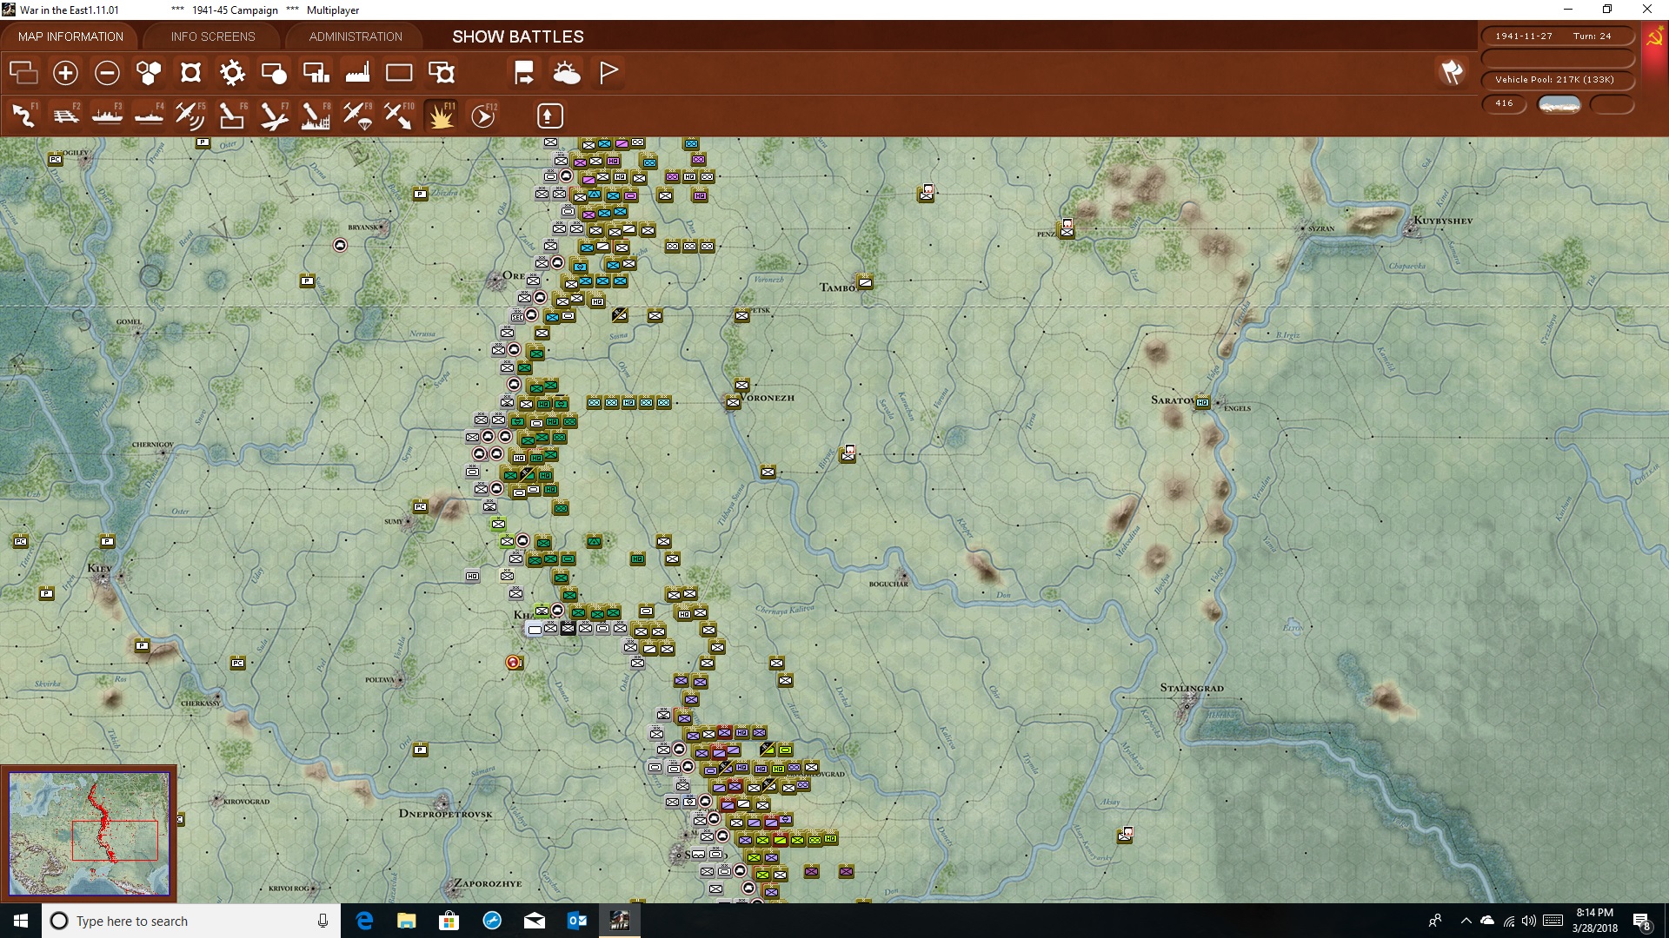Screen dimensions: 1669x938
Task: Select the F9 air transport parachute icon
Action: tap(357, 115)
